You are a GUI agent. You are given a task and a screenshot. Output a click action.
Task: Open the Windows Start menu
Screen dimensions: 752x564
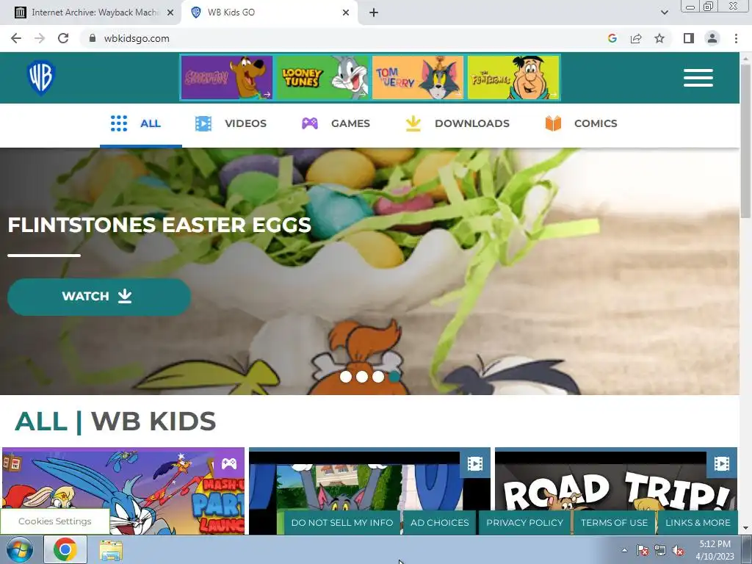tap(20, 549)
